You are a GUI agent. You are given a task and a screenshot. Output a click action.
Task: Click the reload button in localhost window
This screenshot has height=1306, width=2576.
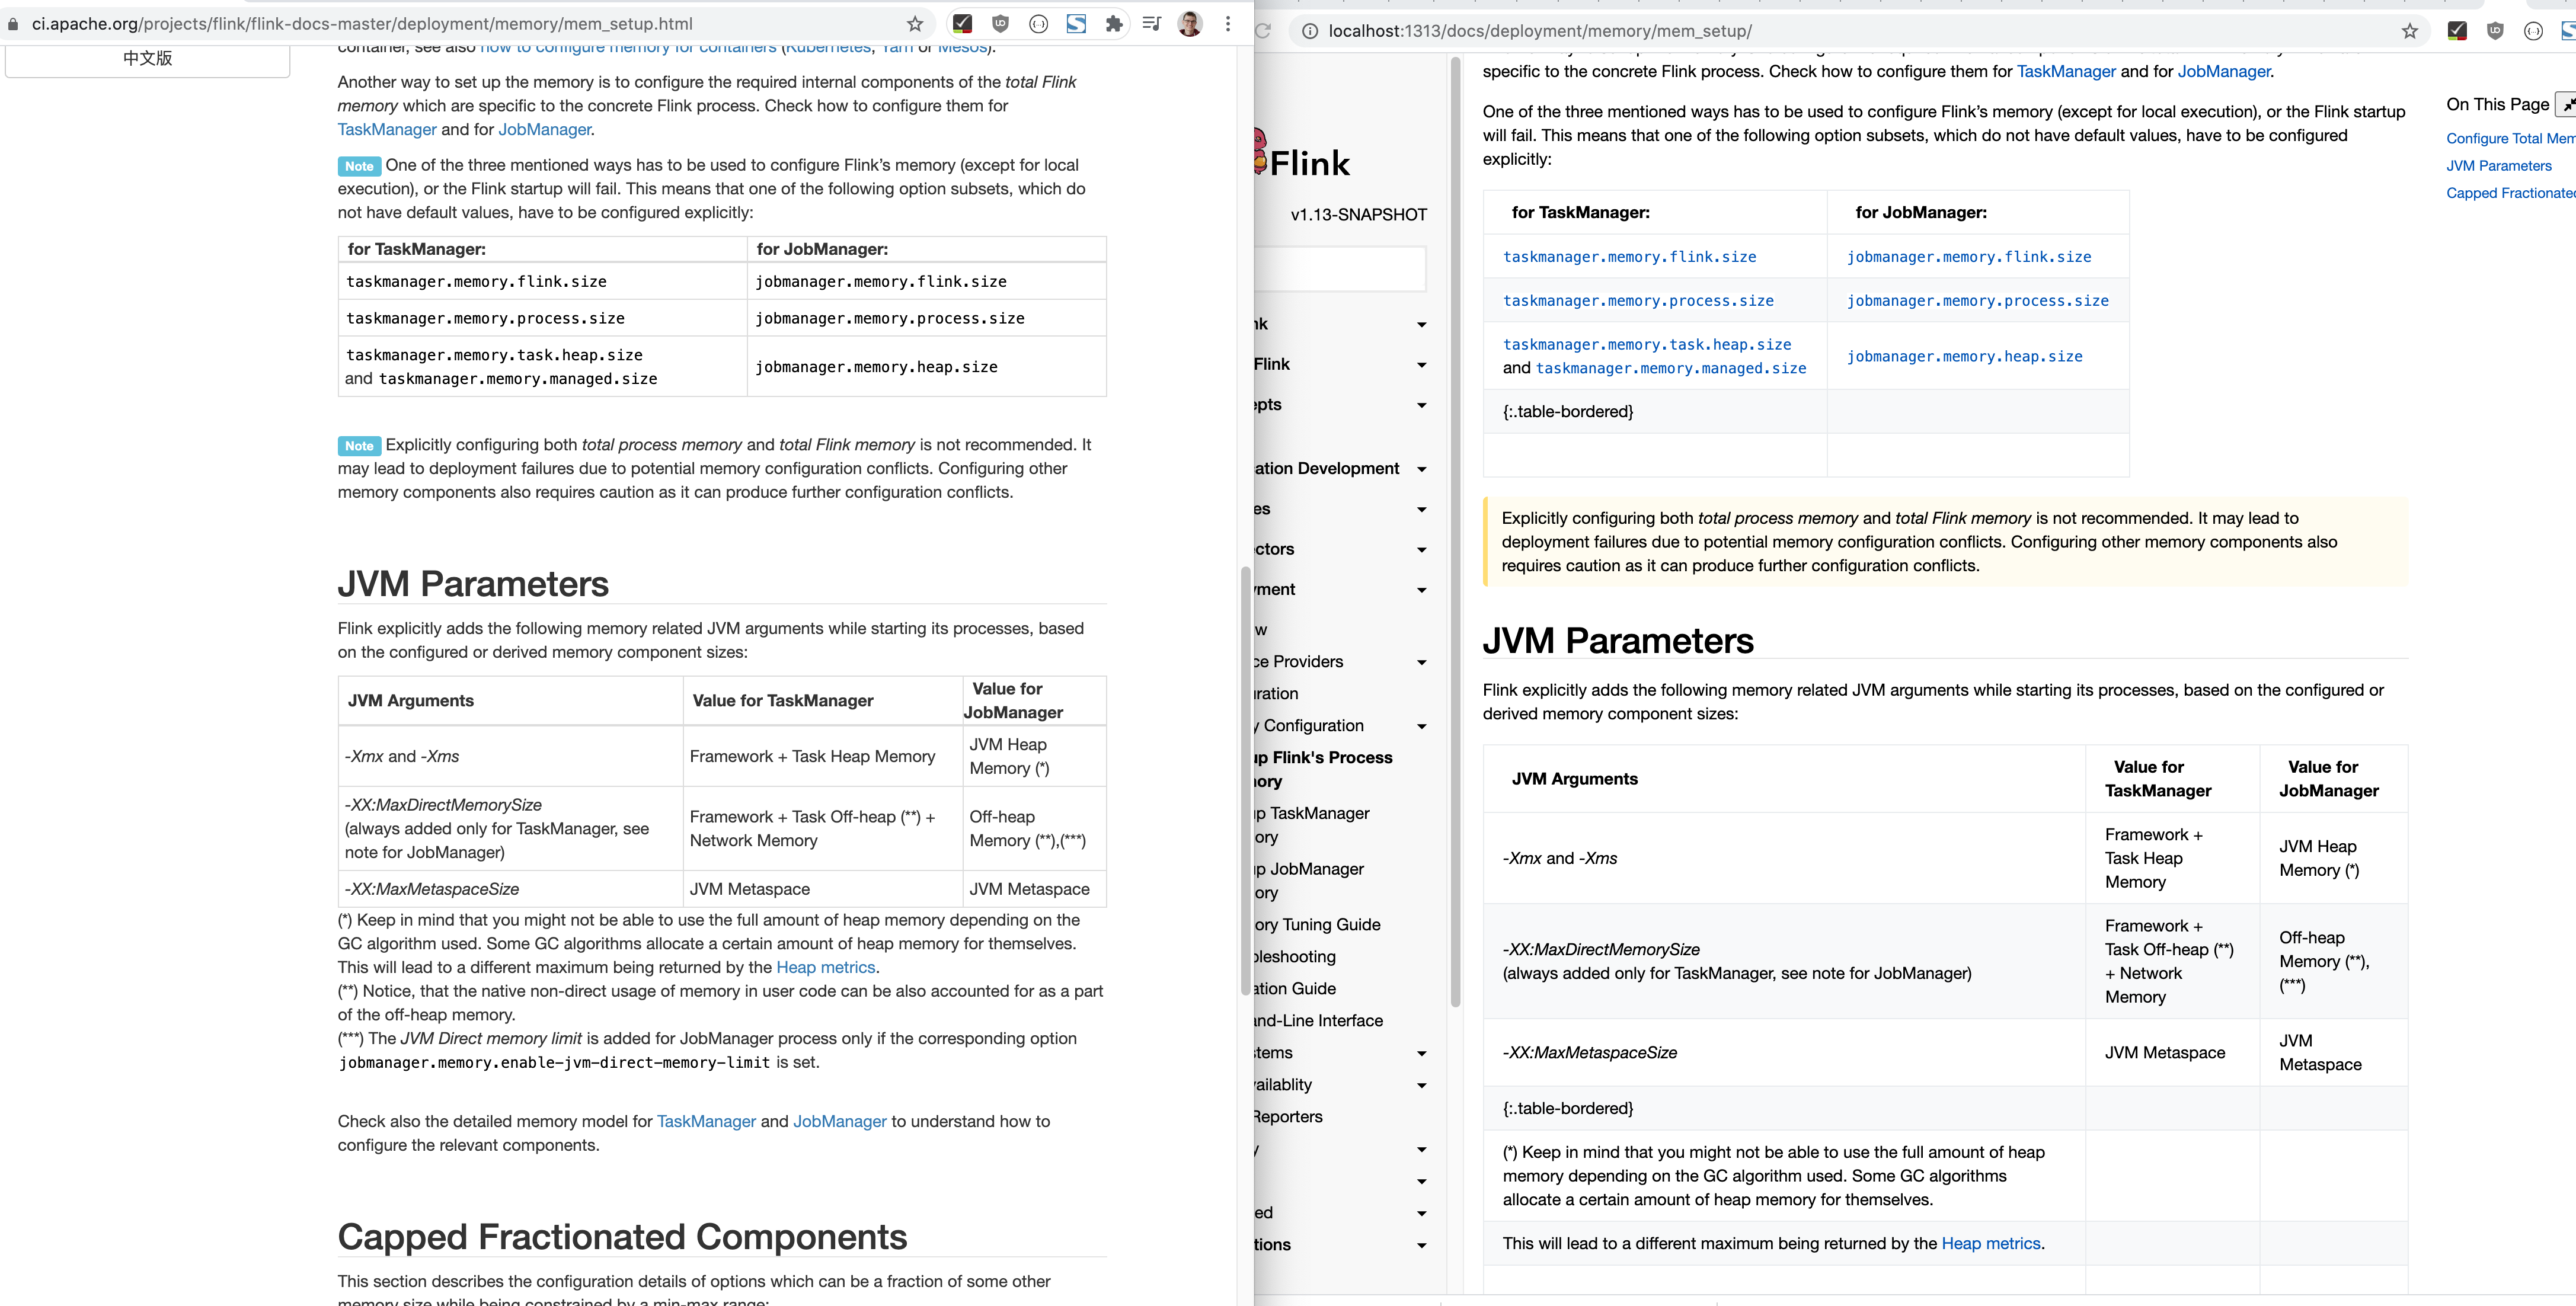[1263, 31]
